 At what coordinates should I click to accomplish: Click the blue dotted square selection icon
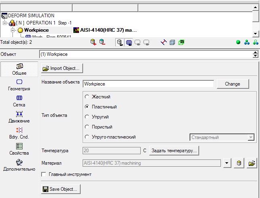tap(172, 43)
